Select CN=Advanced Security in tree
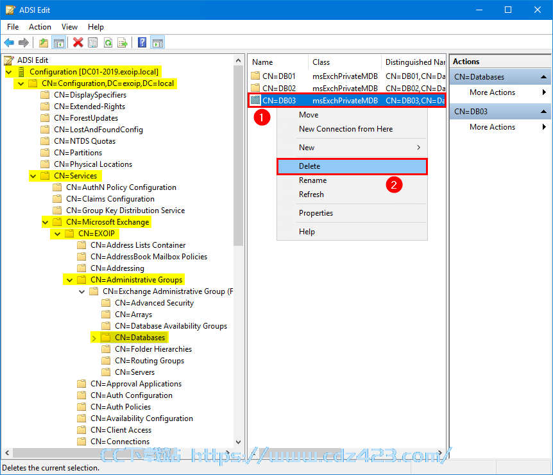Screen dimensions: 553x475 point(154,303)
